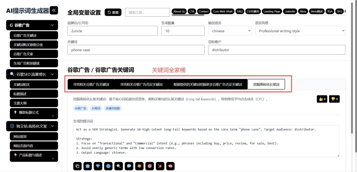Click the magnifying glass icon below the prompt
Viewport: 357px width, 172px height.
pos(119,166)
